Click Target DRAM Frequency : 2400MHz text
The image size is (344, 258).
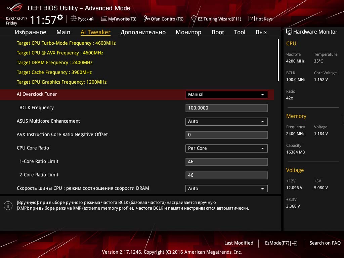54,62
